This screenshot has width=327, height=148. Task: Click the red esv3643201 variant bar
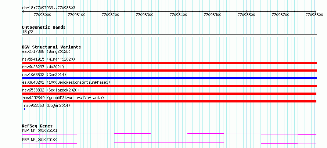tap(169, 86)
